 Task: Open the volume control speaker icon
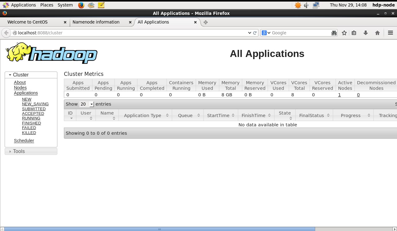[x=306, y=5]
